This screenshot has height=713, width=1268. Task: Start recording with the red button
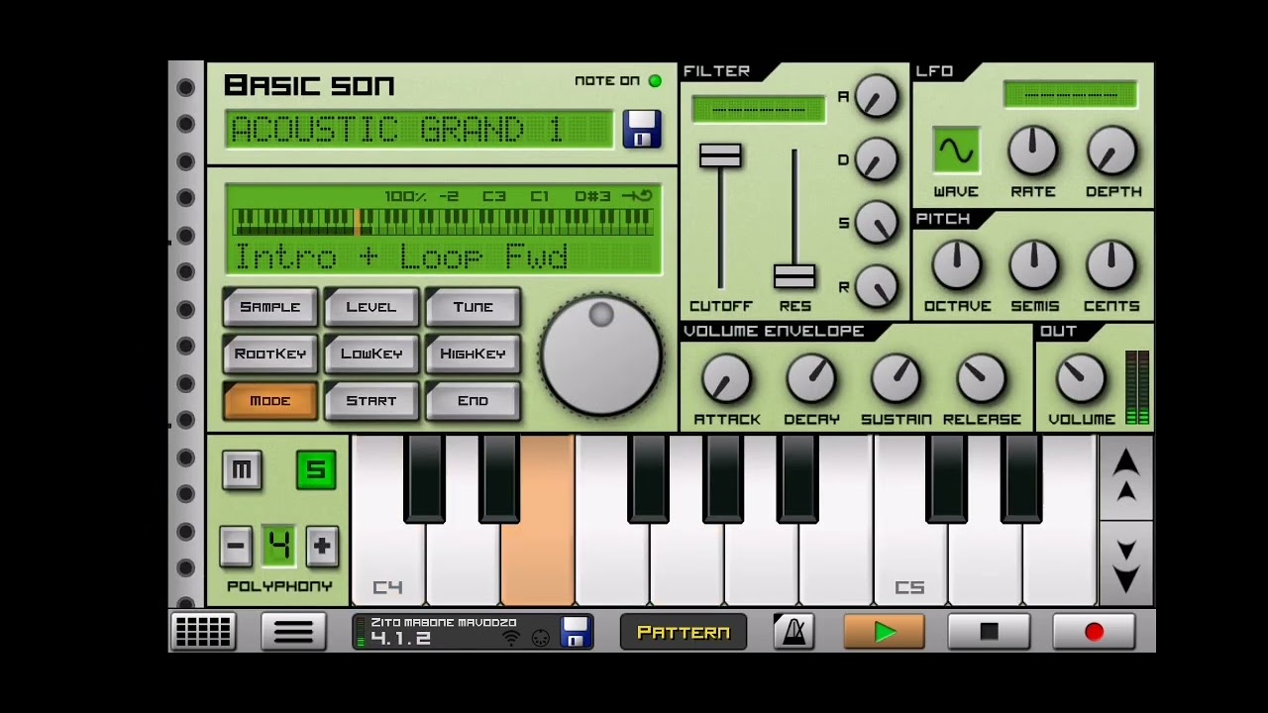click(x=1094, y=632)
